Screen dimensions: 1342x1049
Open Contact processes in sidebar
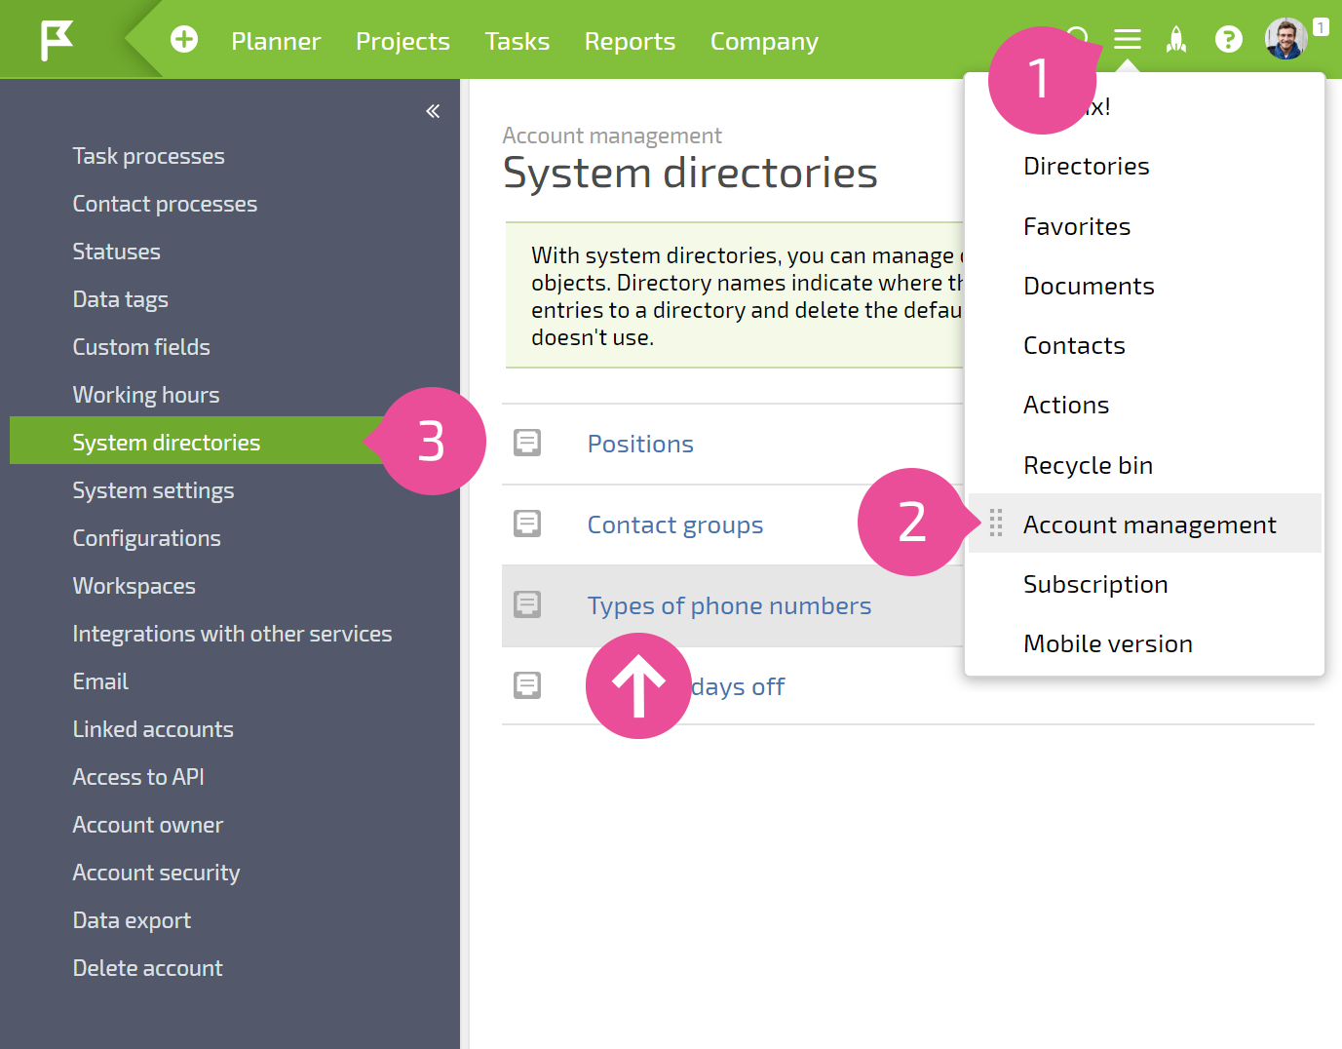165,204
